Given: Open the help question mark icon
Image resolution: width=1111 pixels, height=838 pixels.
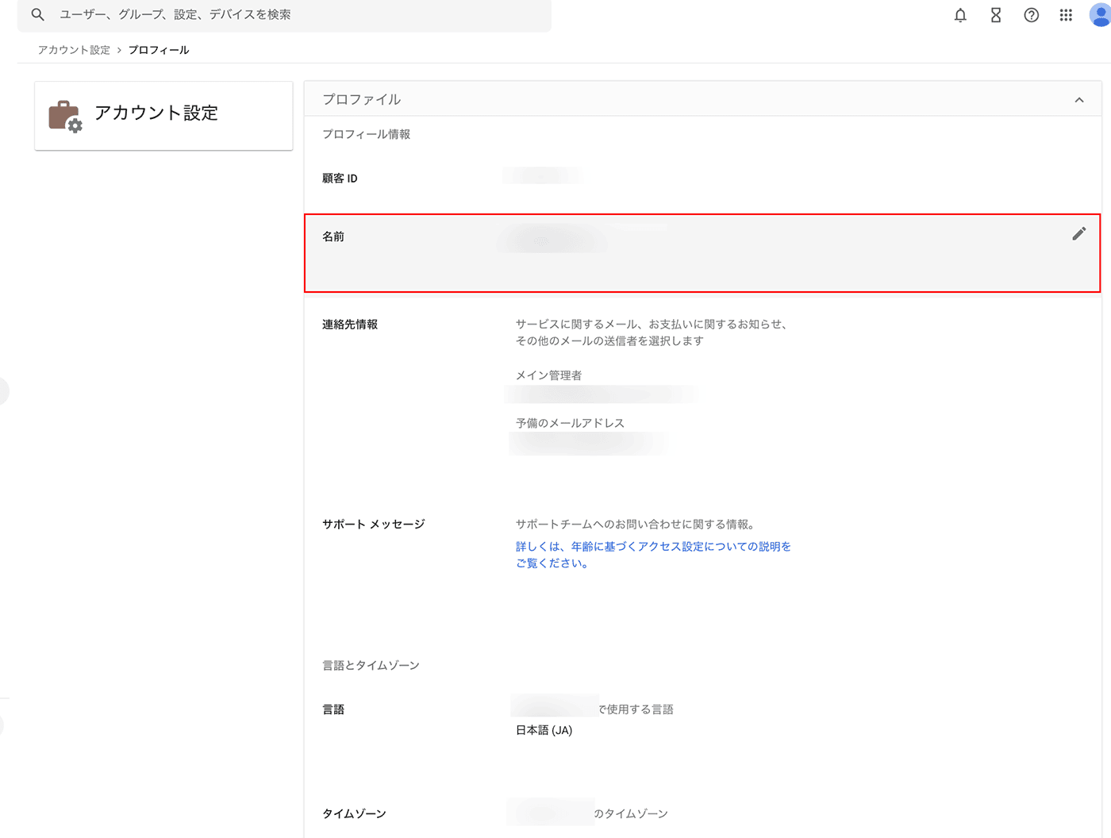Looking at the screenshot, I should [x=1031, y=15].
